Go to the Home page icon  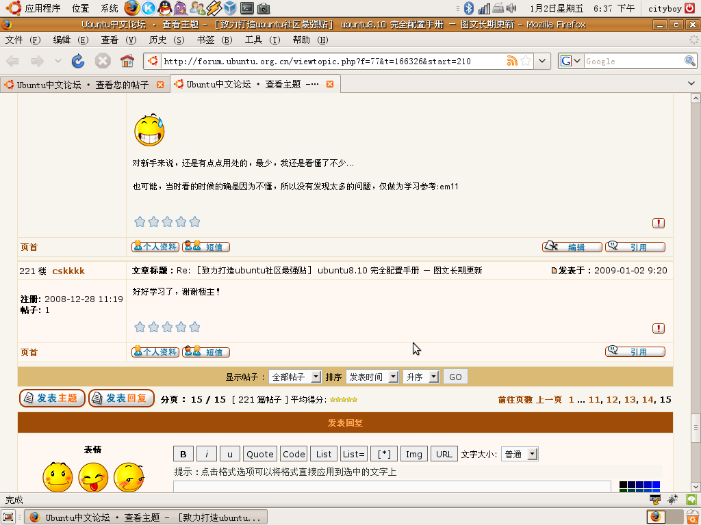click(127, 61)
